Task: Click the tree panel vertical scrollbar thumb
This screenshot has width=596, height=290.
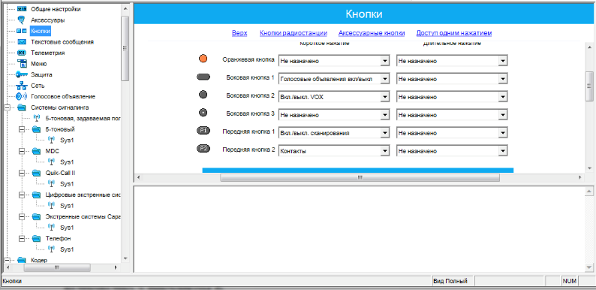Action: [x=125, y=49]
